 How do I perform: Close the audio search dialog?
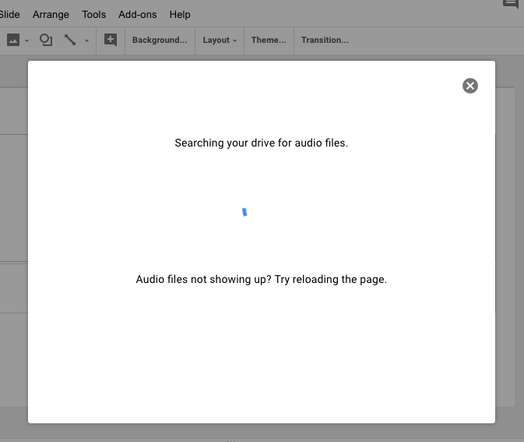(469, 86)
